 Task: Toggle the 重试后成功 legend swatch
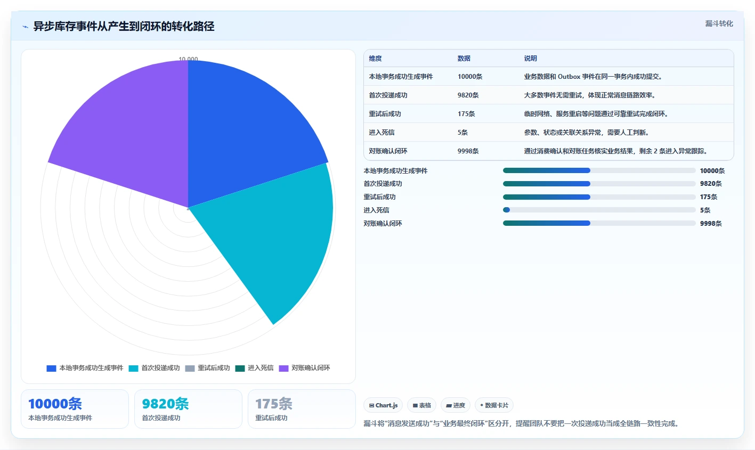pos(190,368)
